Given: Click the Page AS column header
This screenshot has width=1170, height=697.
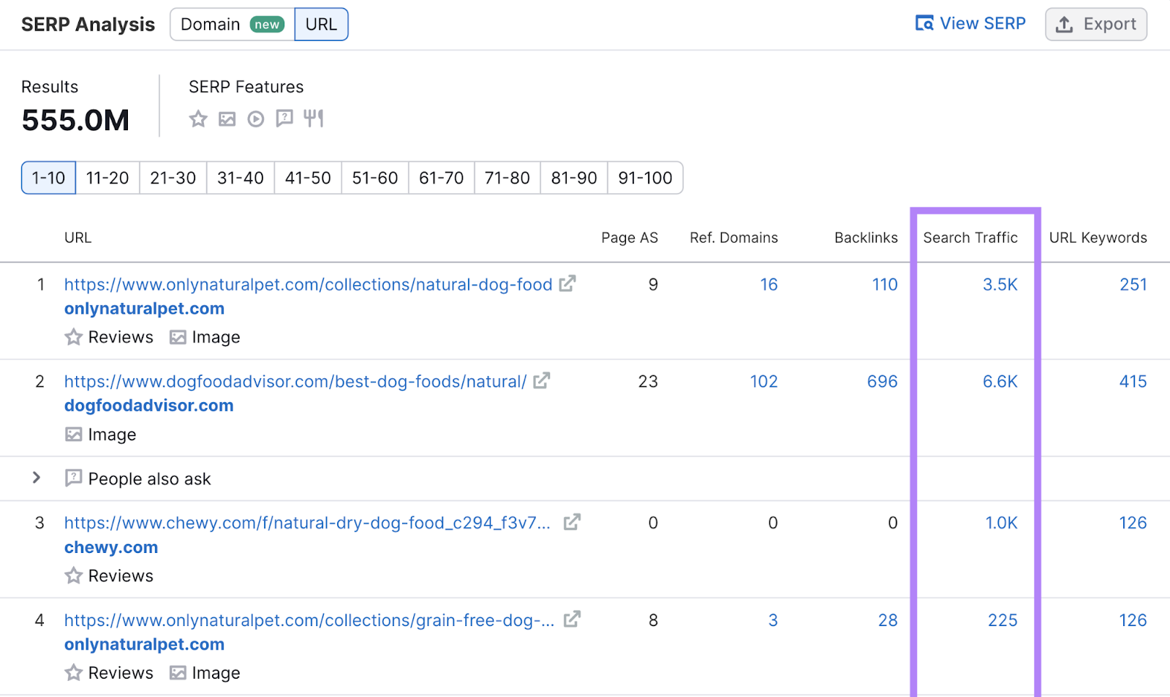Looking at the screenshot, I should point(630,238).
